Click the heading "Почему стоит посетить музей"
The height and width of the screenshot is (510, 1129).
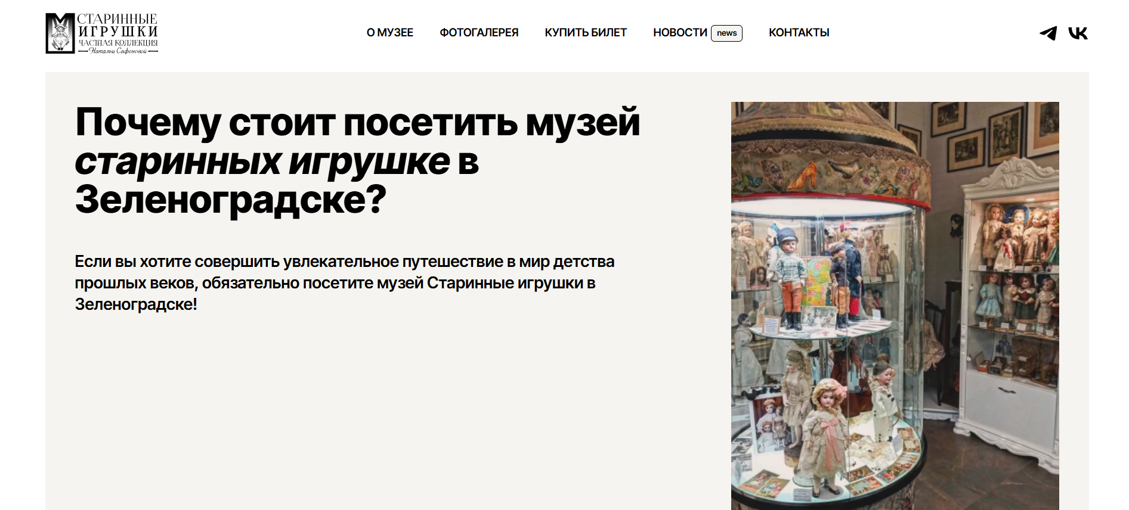(358, 123)
